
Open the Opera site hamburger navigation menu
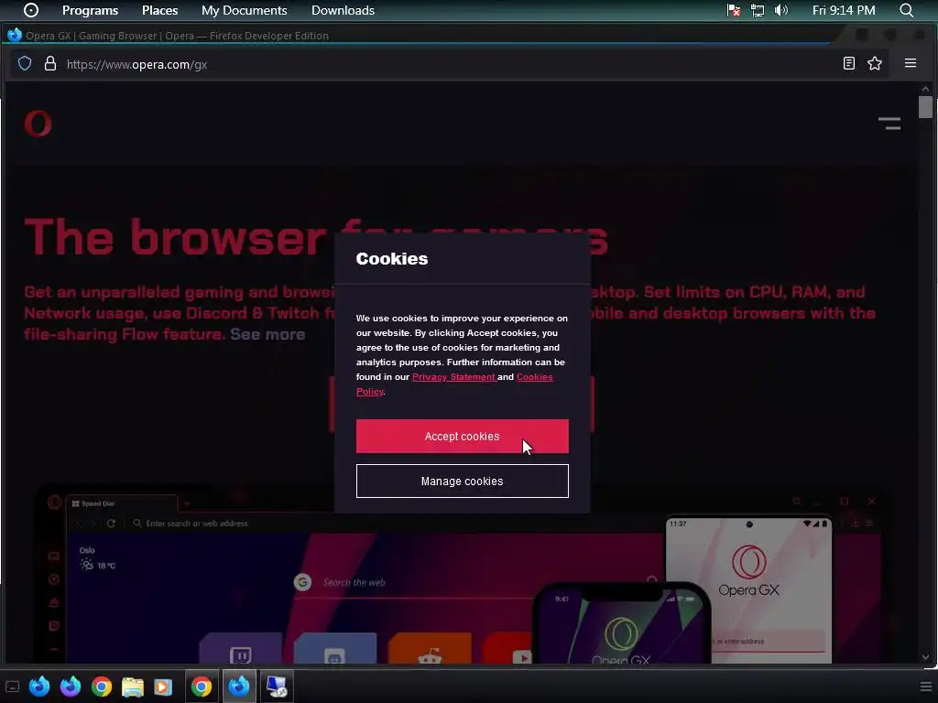click(889, 124)
